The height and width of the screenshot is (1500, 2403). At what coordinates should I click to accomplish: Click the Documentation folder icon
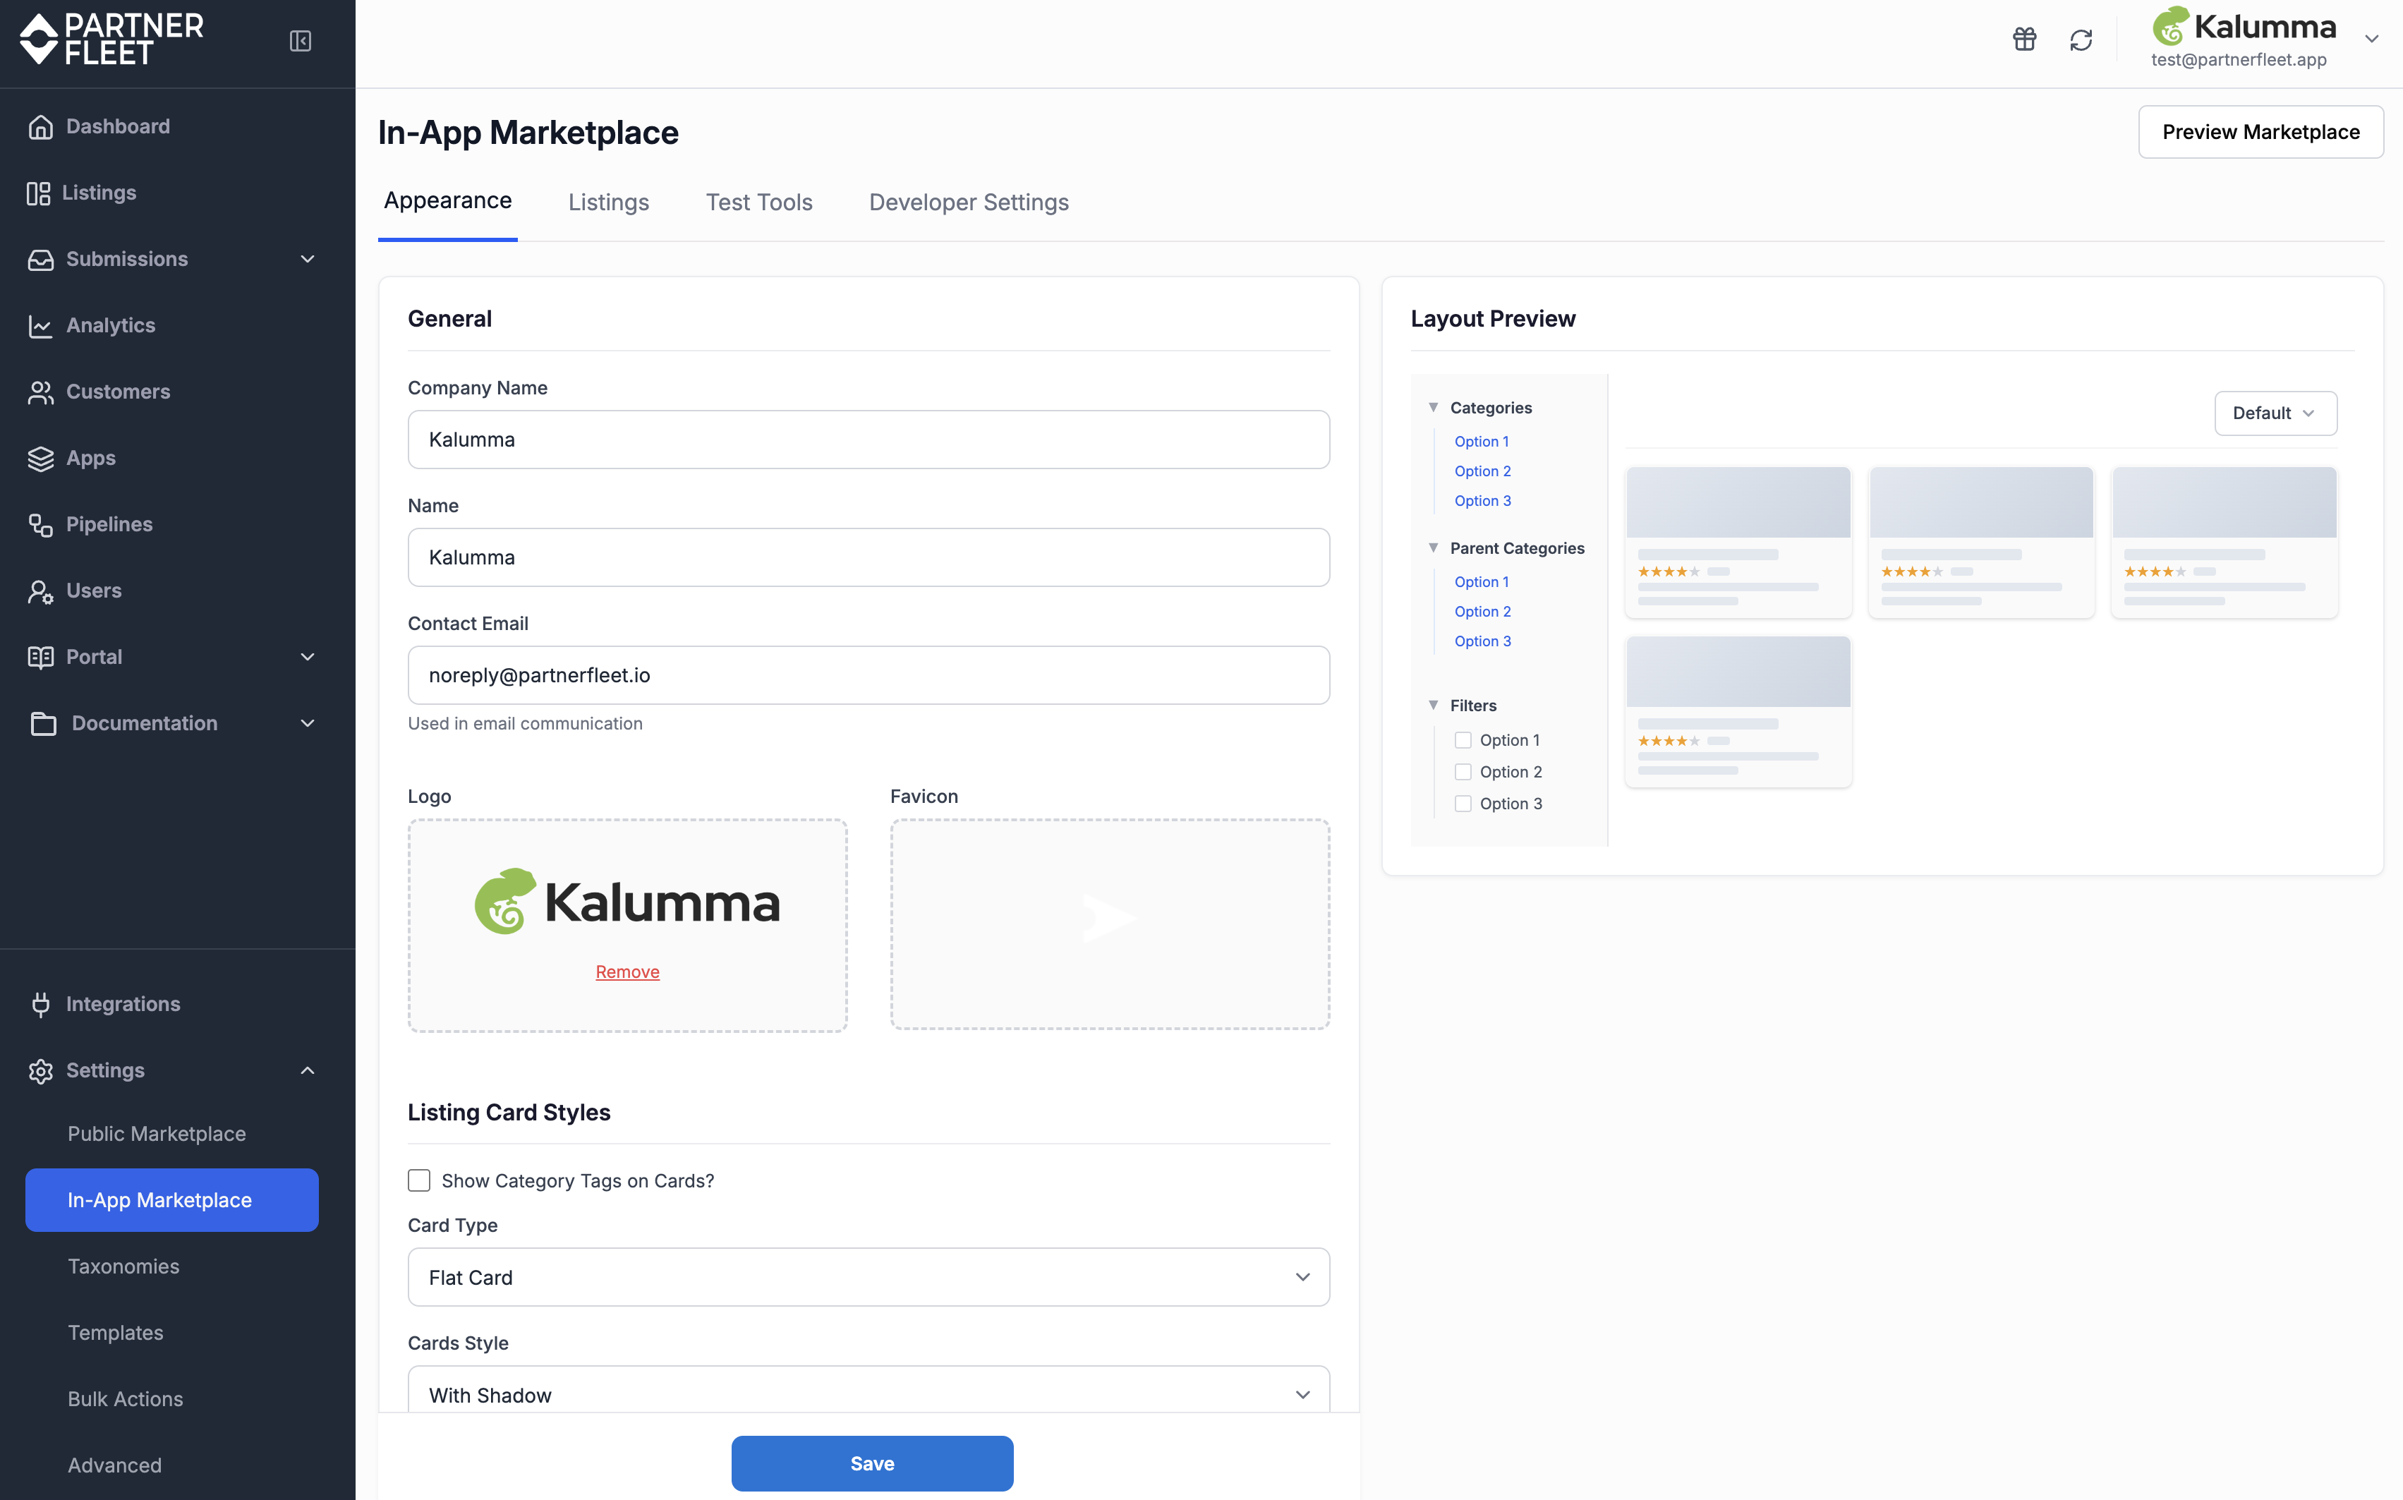[x=42, y=724]
